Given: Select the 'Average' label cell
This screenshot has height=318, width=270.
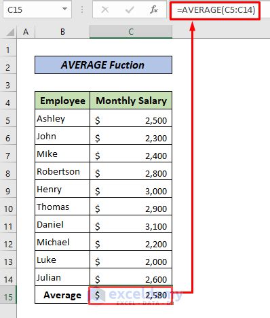Looking at the screenshot, I should (62, 295).
